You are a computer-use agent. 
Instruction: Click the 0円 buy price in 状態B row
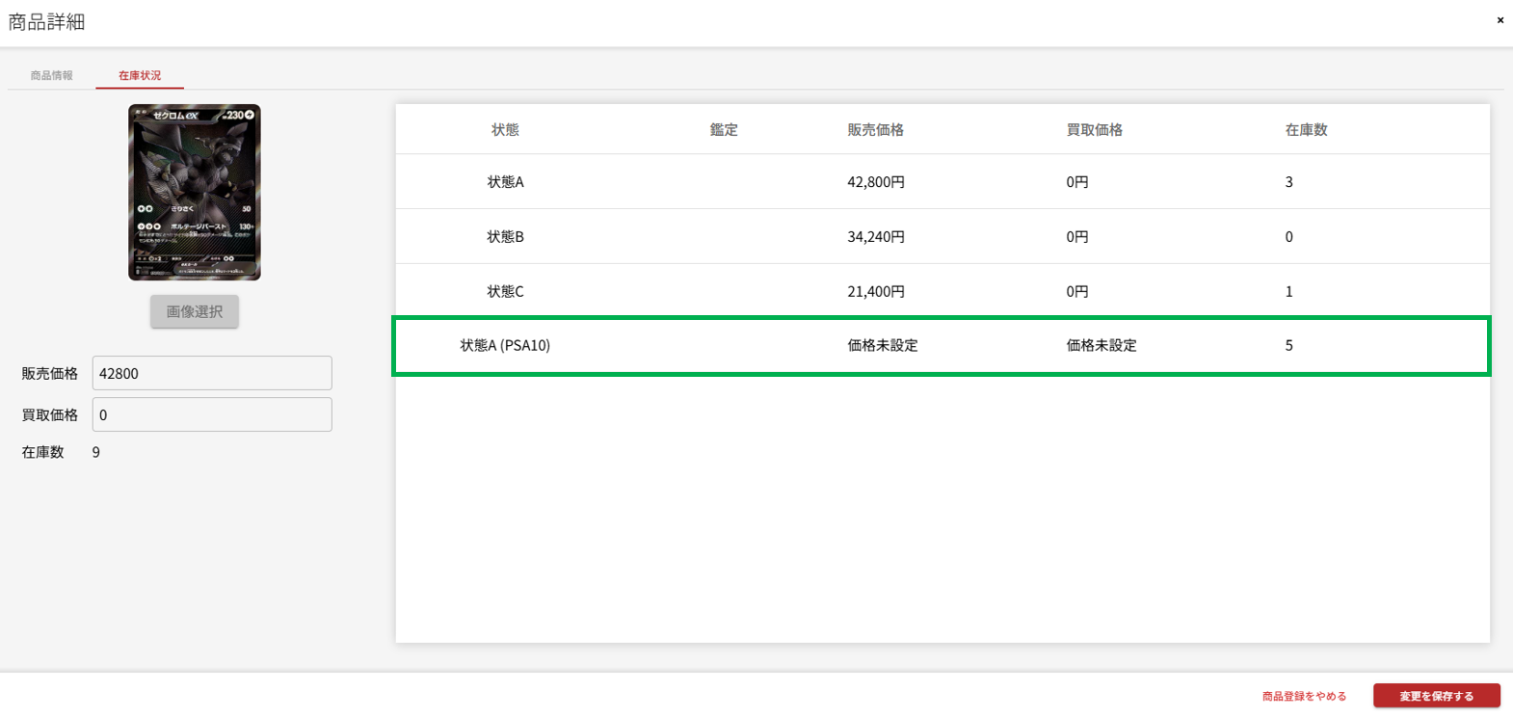click(1077, 236)
